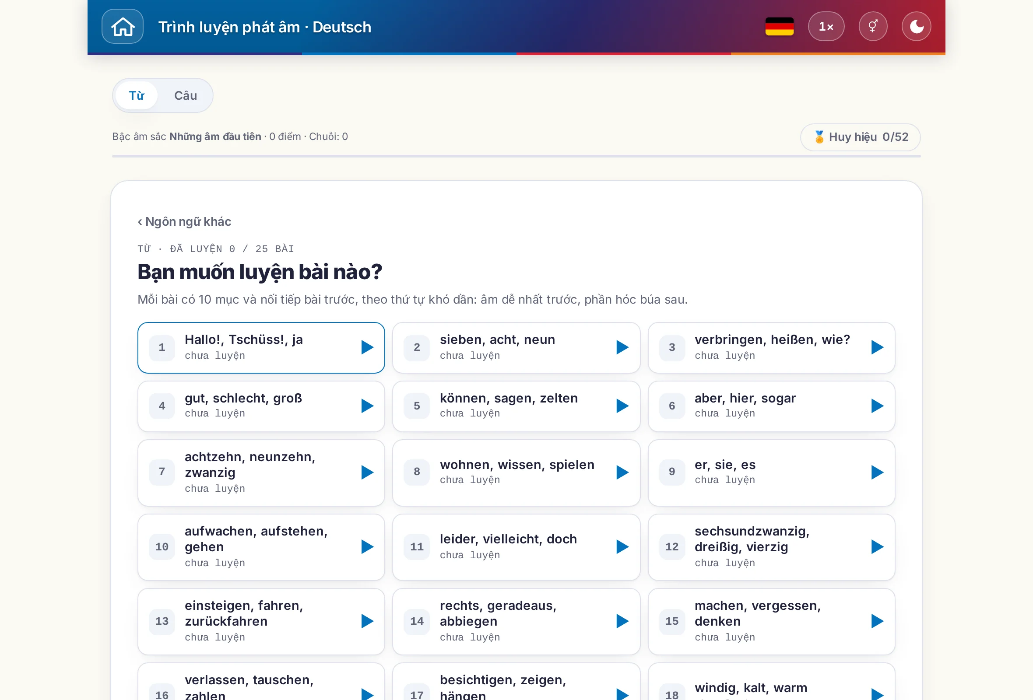Select the number 1 lesson badge
This screenshot has height=700, width=1033.
point(162,347)
